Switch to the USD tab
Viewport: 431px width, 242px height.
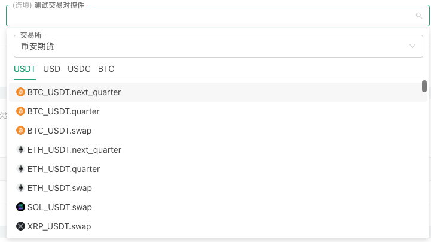coord(52,69)
